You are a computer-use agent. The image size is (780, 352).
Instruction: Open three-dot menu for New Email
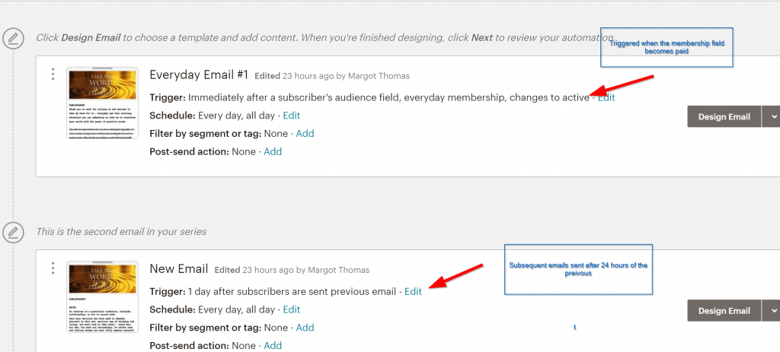(53, 268)
